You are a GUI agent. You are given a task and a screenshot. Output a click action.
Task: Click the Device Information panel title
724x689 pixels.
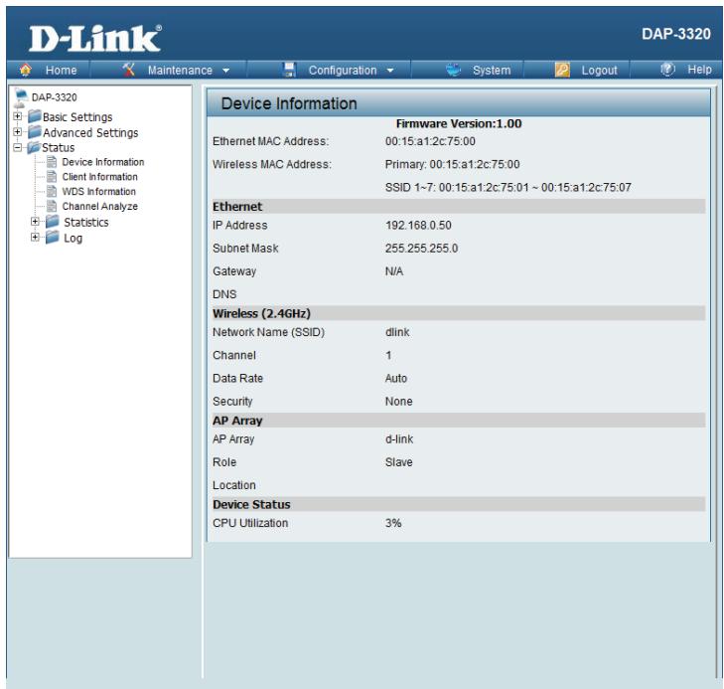[289, 103]
